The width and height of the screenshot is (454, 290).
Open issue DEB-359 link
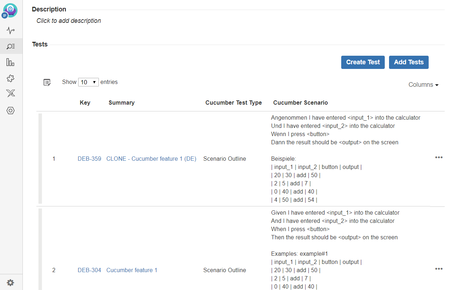tap(89, 159)
